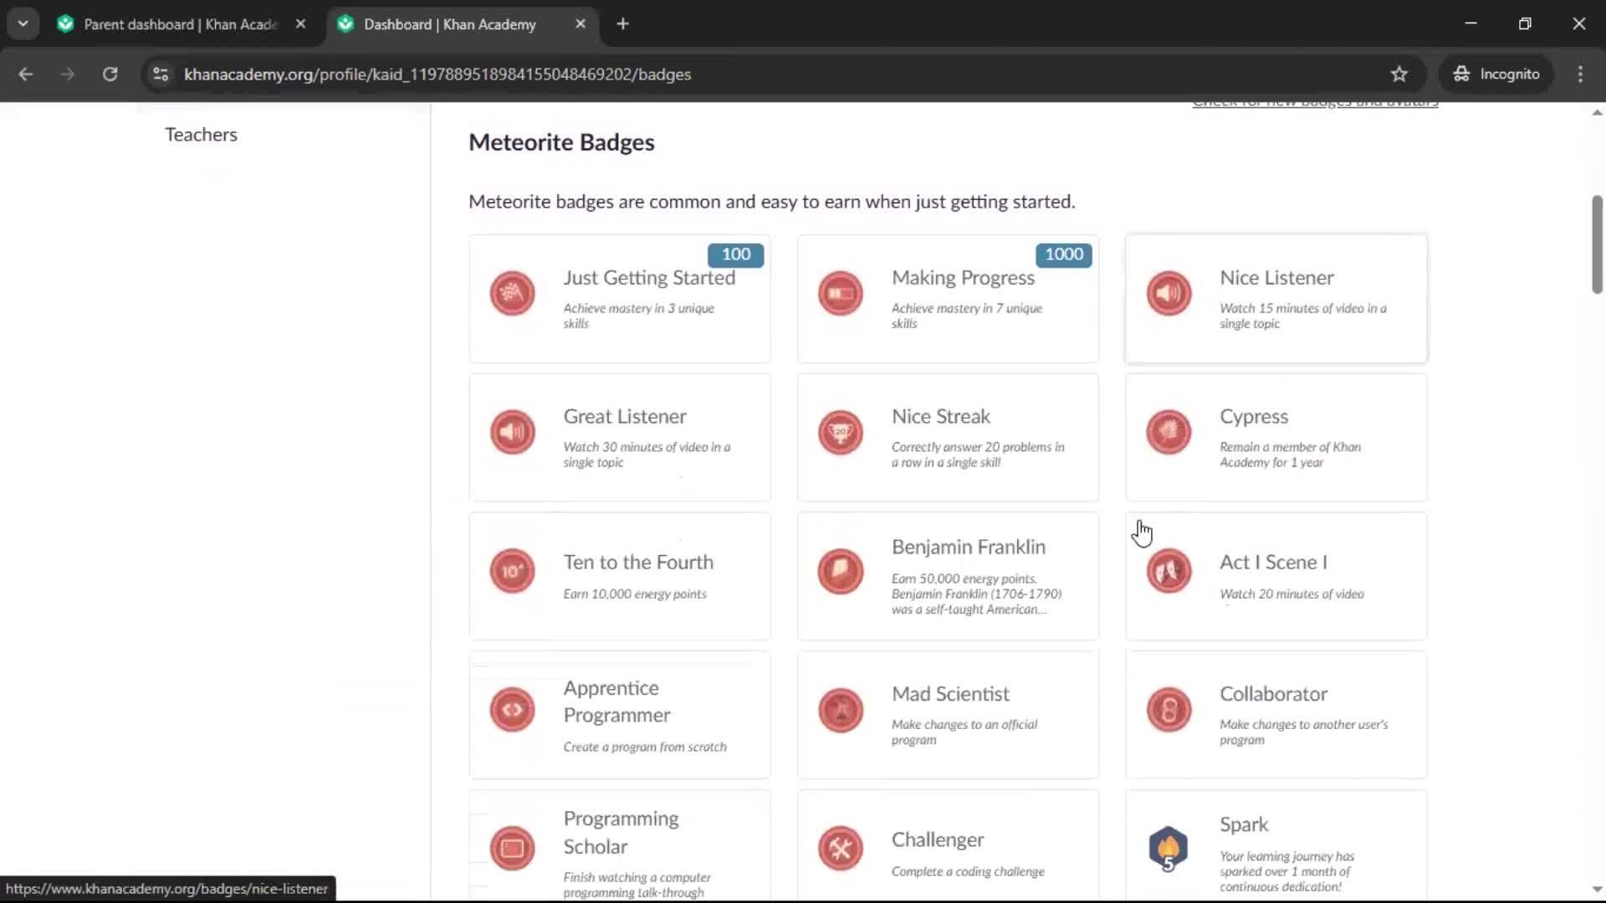This screenshot has height=903, width=1606.
Task: Go forward to the next page
Action: click(68, 74)
